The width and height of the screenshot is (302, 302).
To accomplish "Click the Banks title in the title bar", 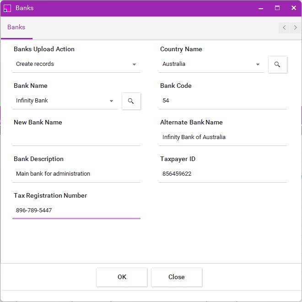I will pos(24,8).
